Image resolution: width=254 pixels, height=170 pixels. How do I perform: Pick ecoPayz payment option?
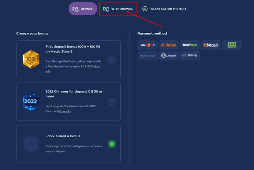pyautogui.click(x=190, y=45)
